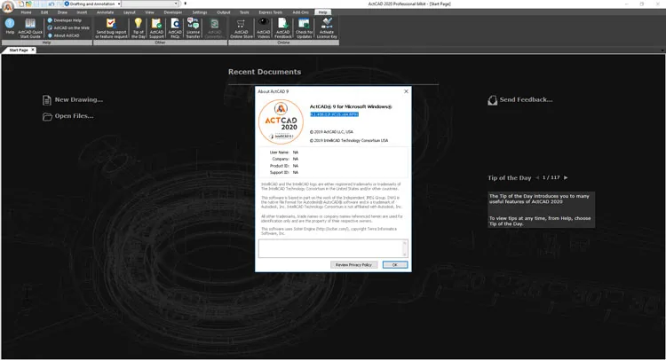Click the empty text box in About dialog

click(x=333, y=248)
